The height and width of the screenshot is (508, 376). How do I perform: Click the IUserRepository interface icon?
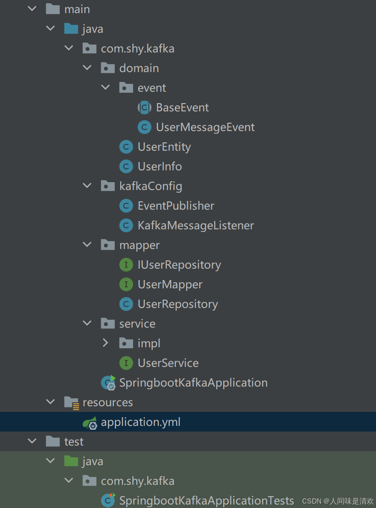[x=126, y=264]
